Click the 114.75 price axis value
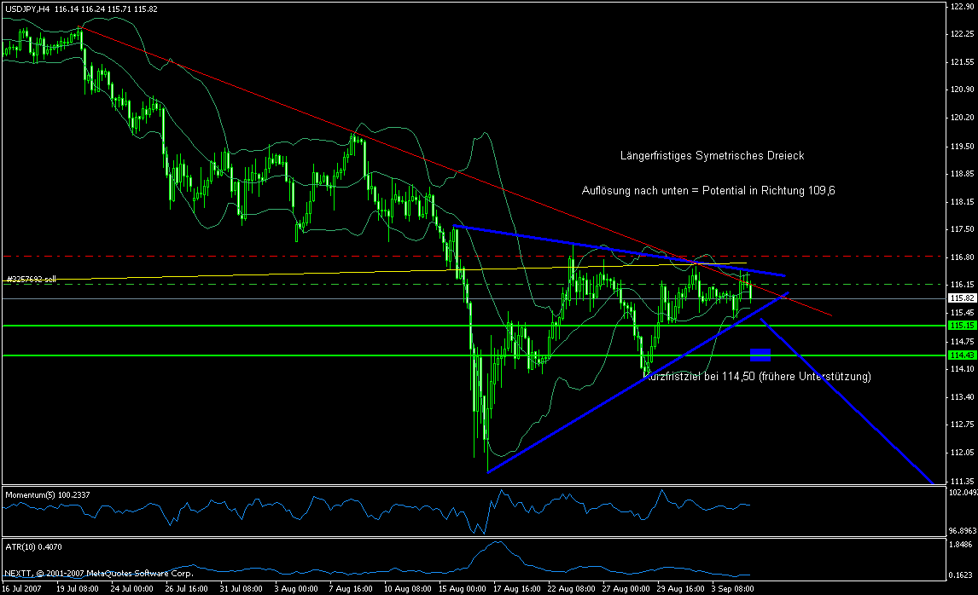 [963, 342]
